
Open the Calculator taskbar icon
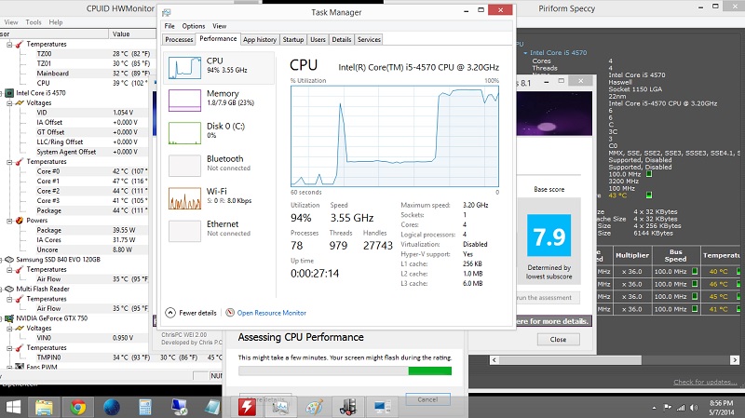[145, 407]
